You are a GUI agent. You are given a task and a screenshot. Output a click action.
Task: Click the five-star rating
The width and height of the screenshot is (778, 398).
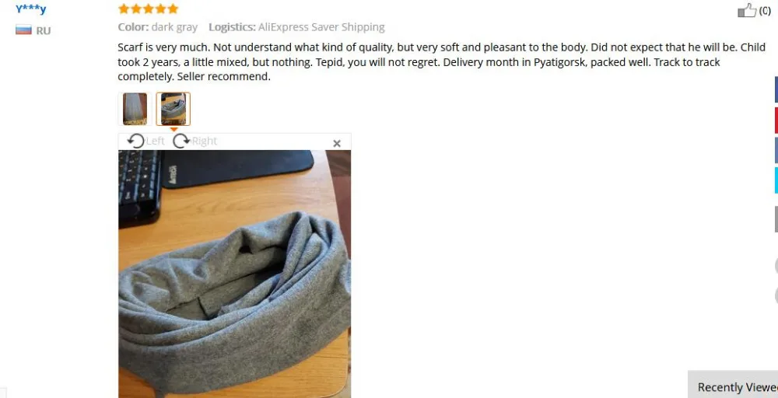click(x=148, y=9)
